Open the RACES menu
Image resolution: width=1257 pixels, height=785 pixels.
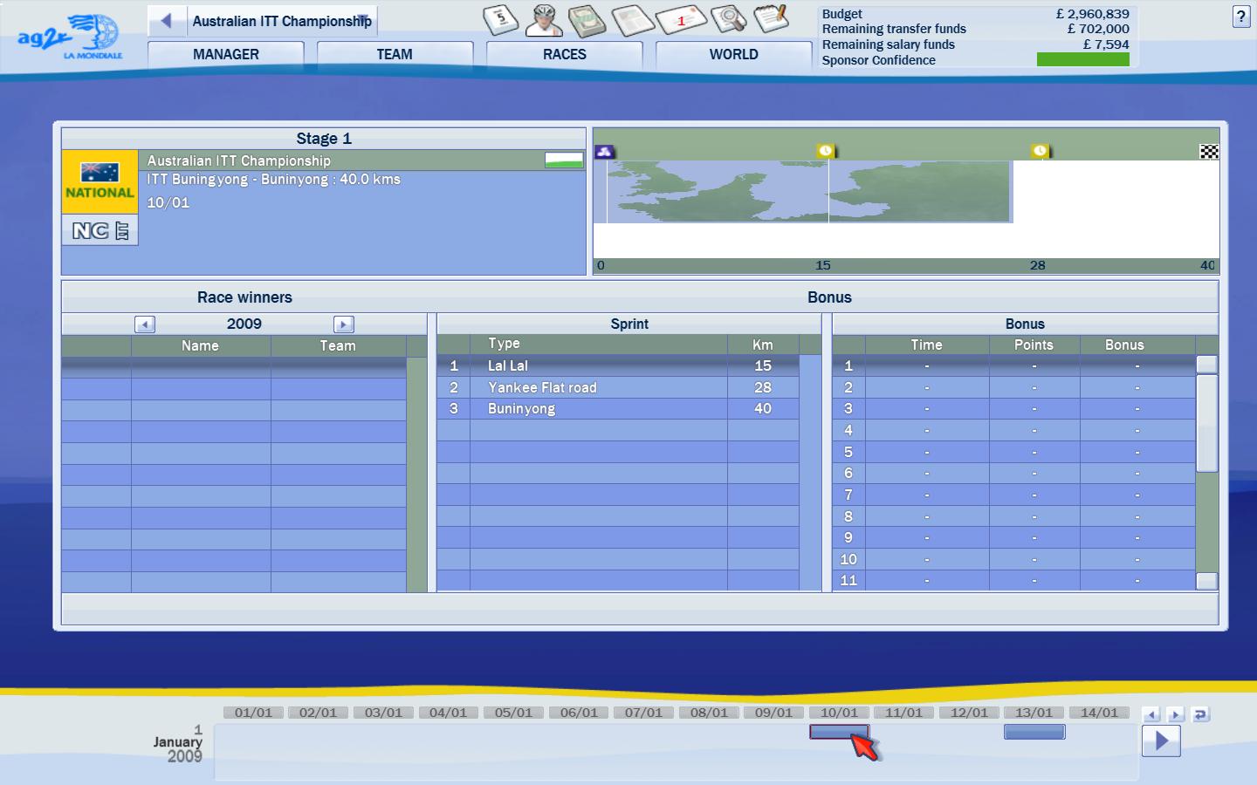tap(564, 54)
